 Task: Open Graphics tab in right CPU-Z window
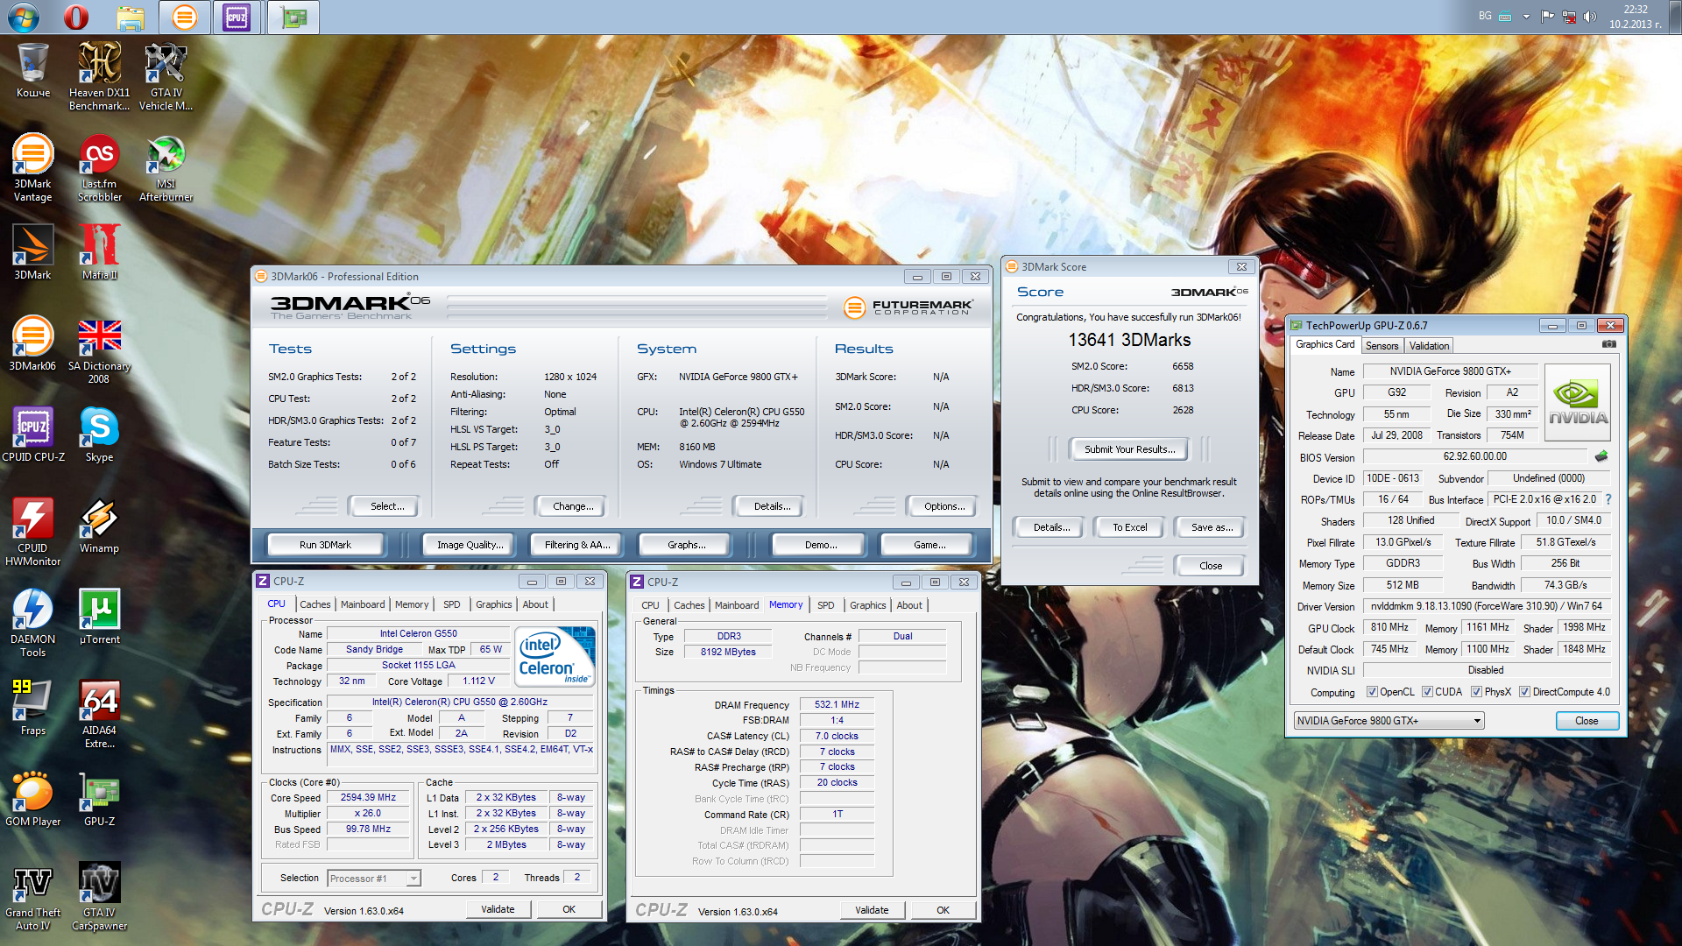867,605
